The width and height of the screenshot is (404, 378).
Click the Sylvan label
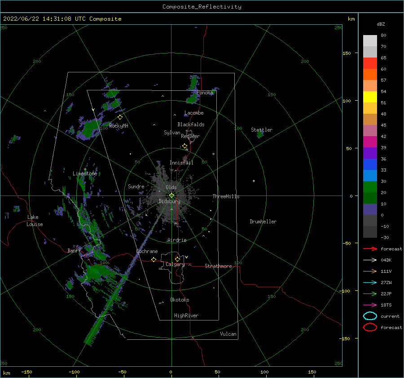tap(172, 133)
